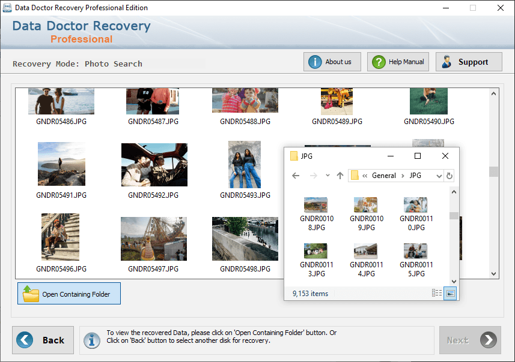The height and width of the screenshot is (362, 515).
Task: Click General in the address path
Action: click(383, 176)
